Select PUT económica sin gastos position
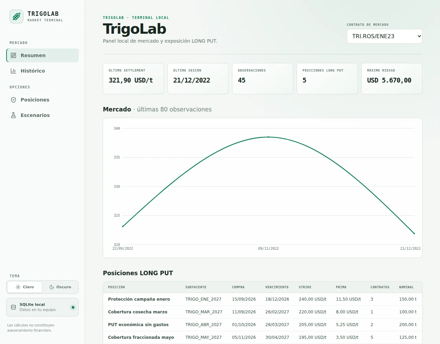The width and height of the screenshot is (440, 344). pos(263,325)
